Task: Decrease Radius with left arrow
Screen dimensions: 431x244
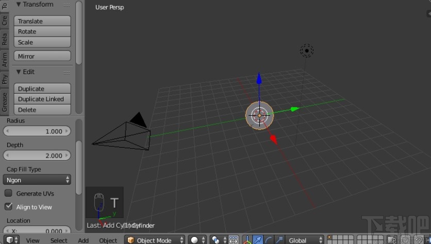Action: coord(7,131)
